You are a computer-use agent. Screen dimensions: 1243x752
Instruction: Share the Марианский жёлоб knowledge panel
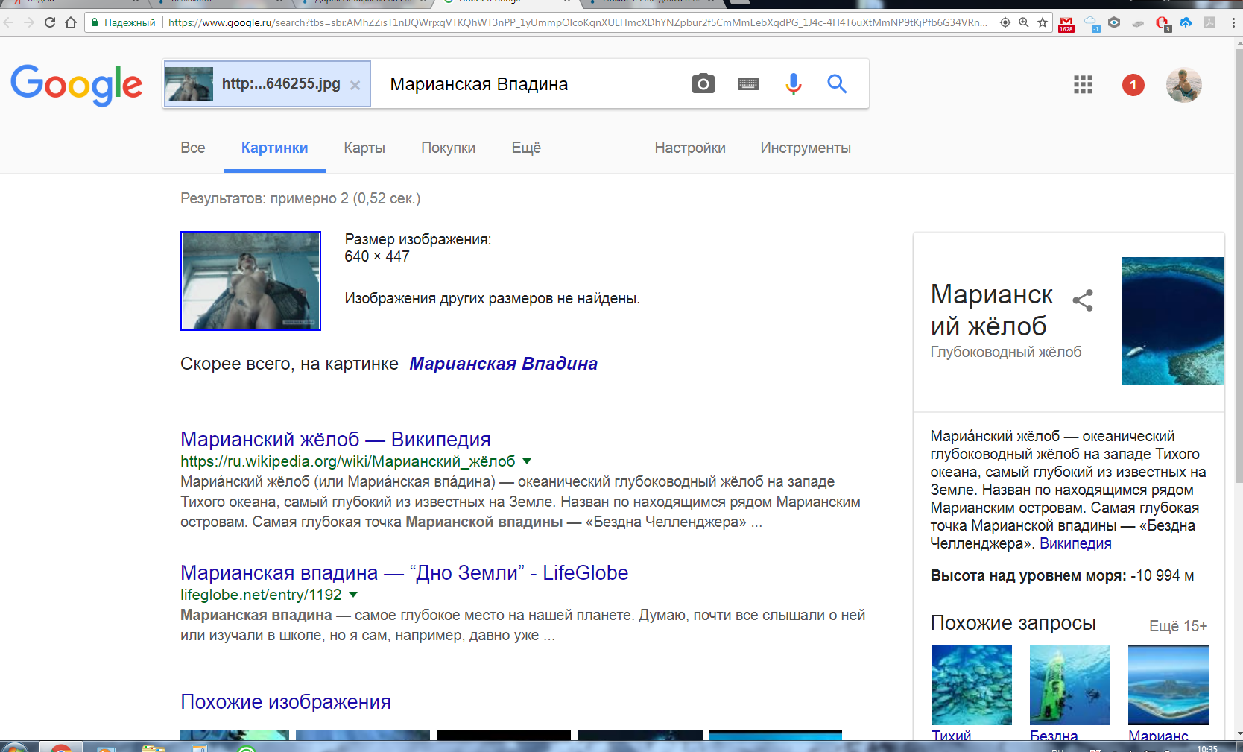1083,300
